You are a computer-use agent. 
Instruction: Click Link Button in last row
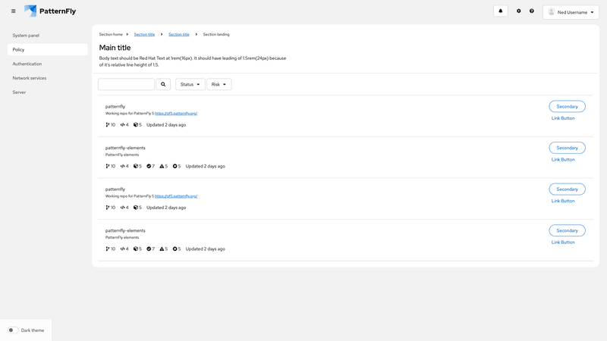pos(563,242)
